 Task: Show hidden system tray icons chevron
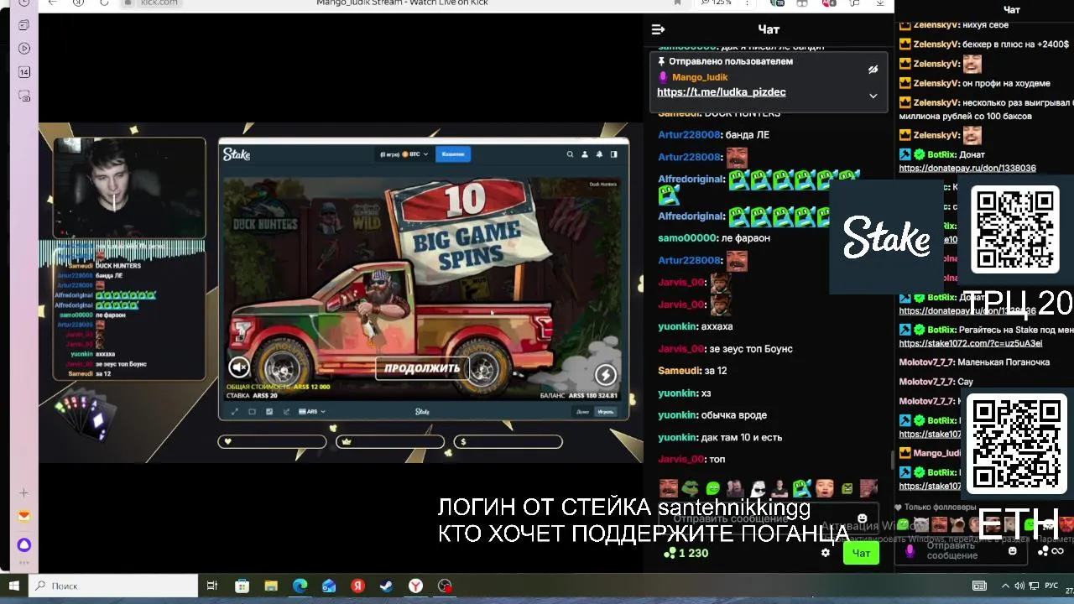pyautogui.click(x=1005, y=586)
